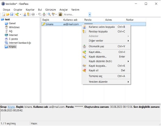Click the as@mail.com cell in entry list

coord(71,24)
